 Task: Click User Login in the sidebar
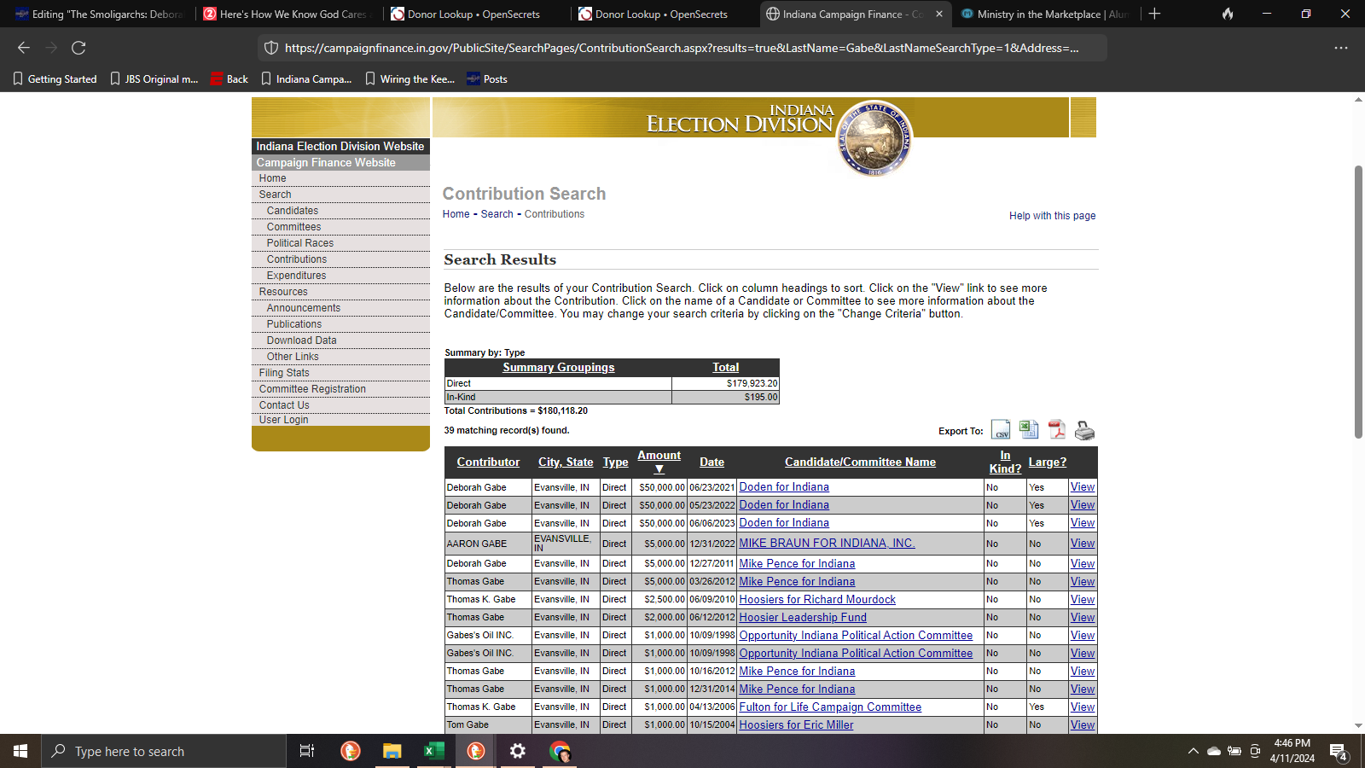pos(283,420)
